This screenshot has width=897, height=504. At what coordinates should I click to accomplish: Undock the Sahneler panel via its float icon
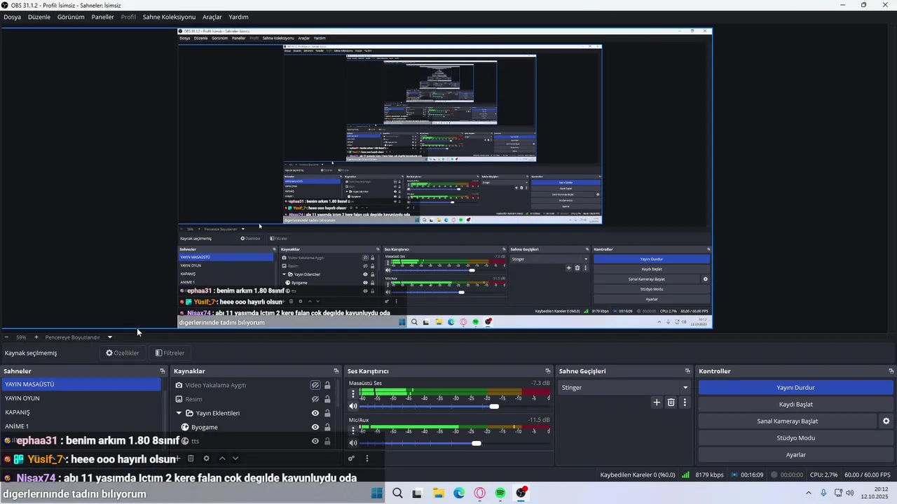tap(163, 371)
